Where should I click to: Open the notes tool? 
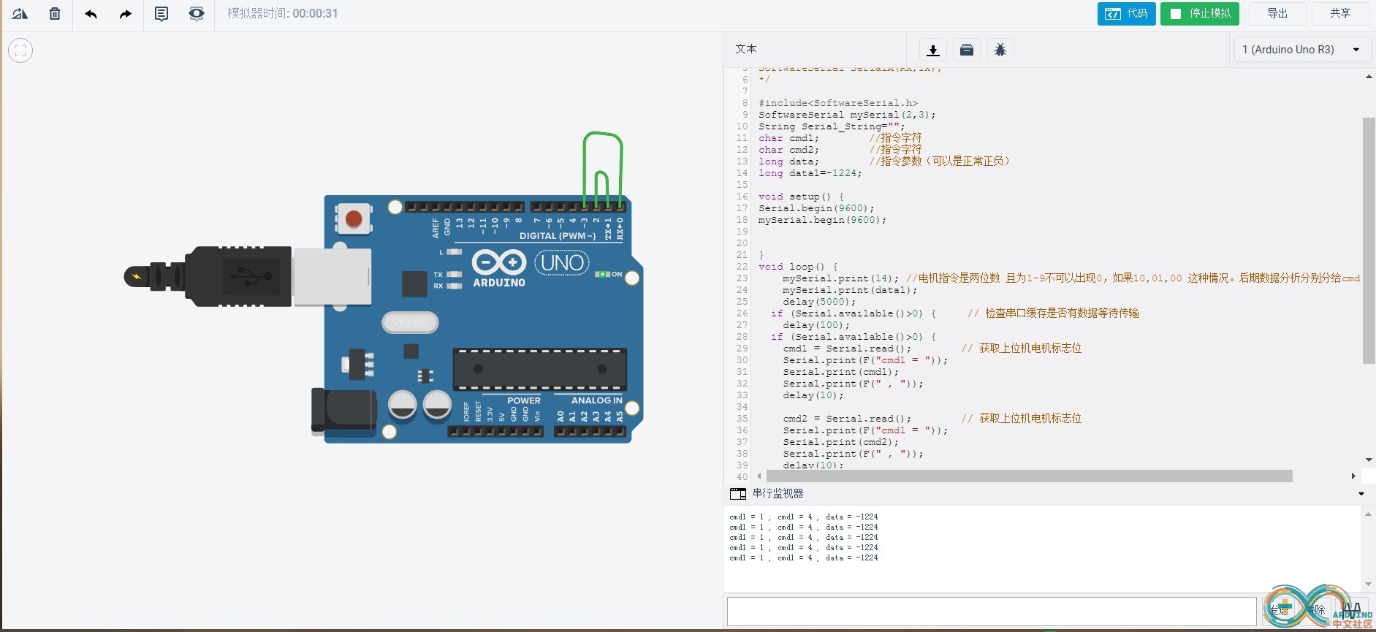click(161, 14)
